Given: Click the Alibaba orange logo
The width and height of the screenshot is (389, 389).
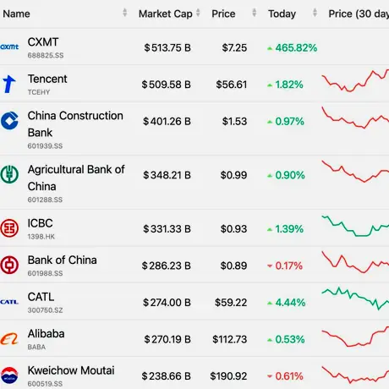Looking at the screenshot, I should coord(9,338).
